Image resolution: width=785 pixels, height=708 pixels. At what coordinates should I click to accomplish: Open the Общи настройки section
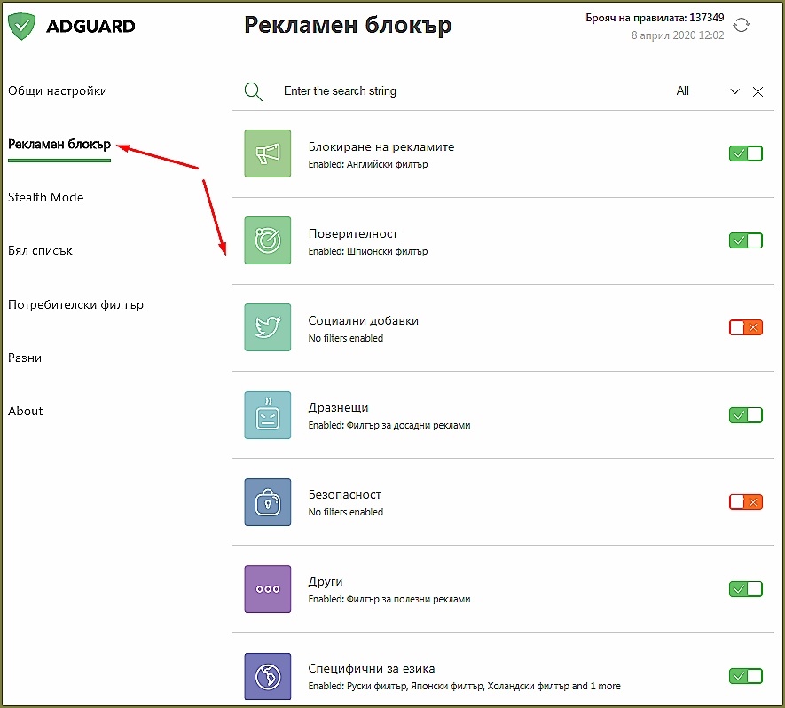pyautogui.click(x=58, y=91)
